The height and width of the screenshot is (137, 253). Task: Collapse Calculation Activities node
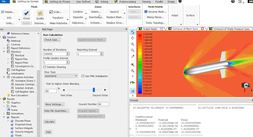click(4, 77)
